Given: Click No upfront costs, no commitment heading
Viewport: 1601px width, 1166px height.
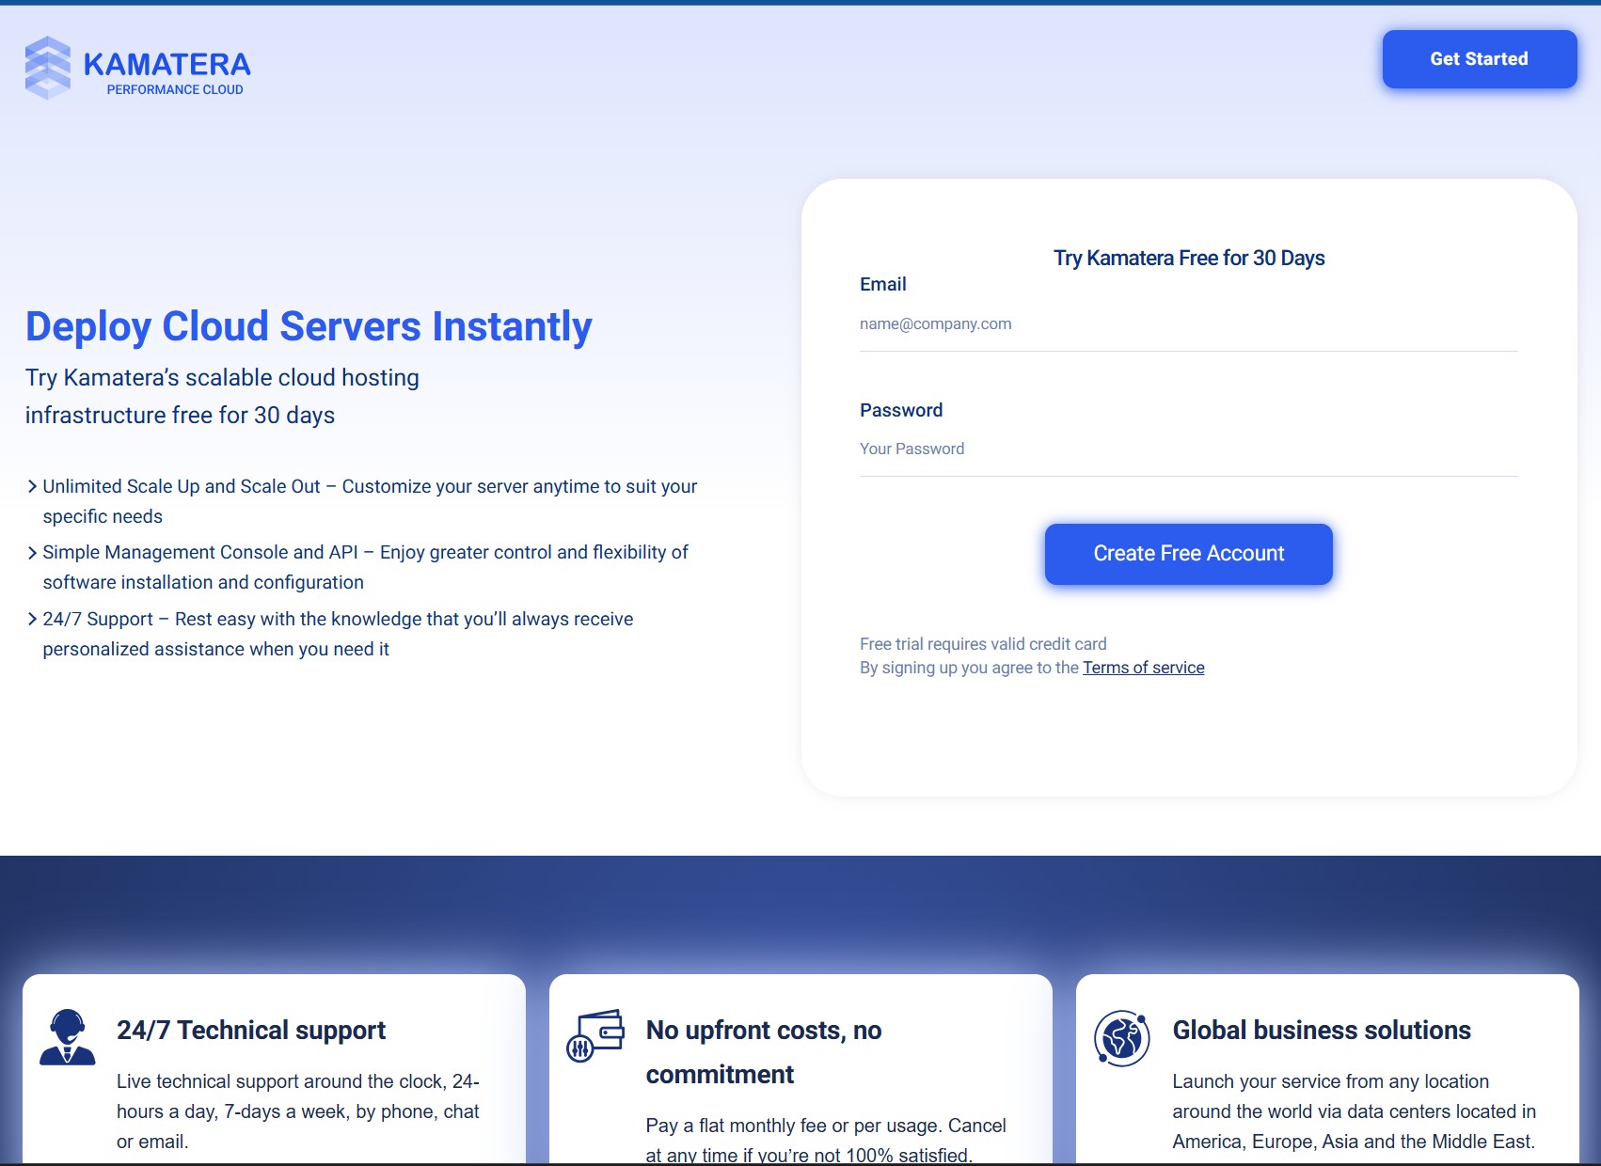Looking at the screenshot, I should click(x=764, y=1052).
